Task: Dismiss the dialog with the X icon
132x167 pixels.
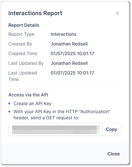Action: click(117, 13)
